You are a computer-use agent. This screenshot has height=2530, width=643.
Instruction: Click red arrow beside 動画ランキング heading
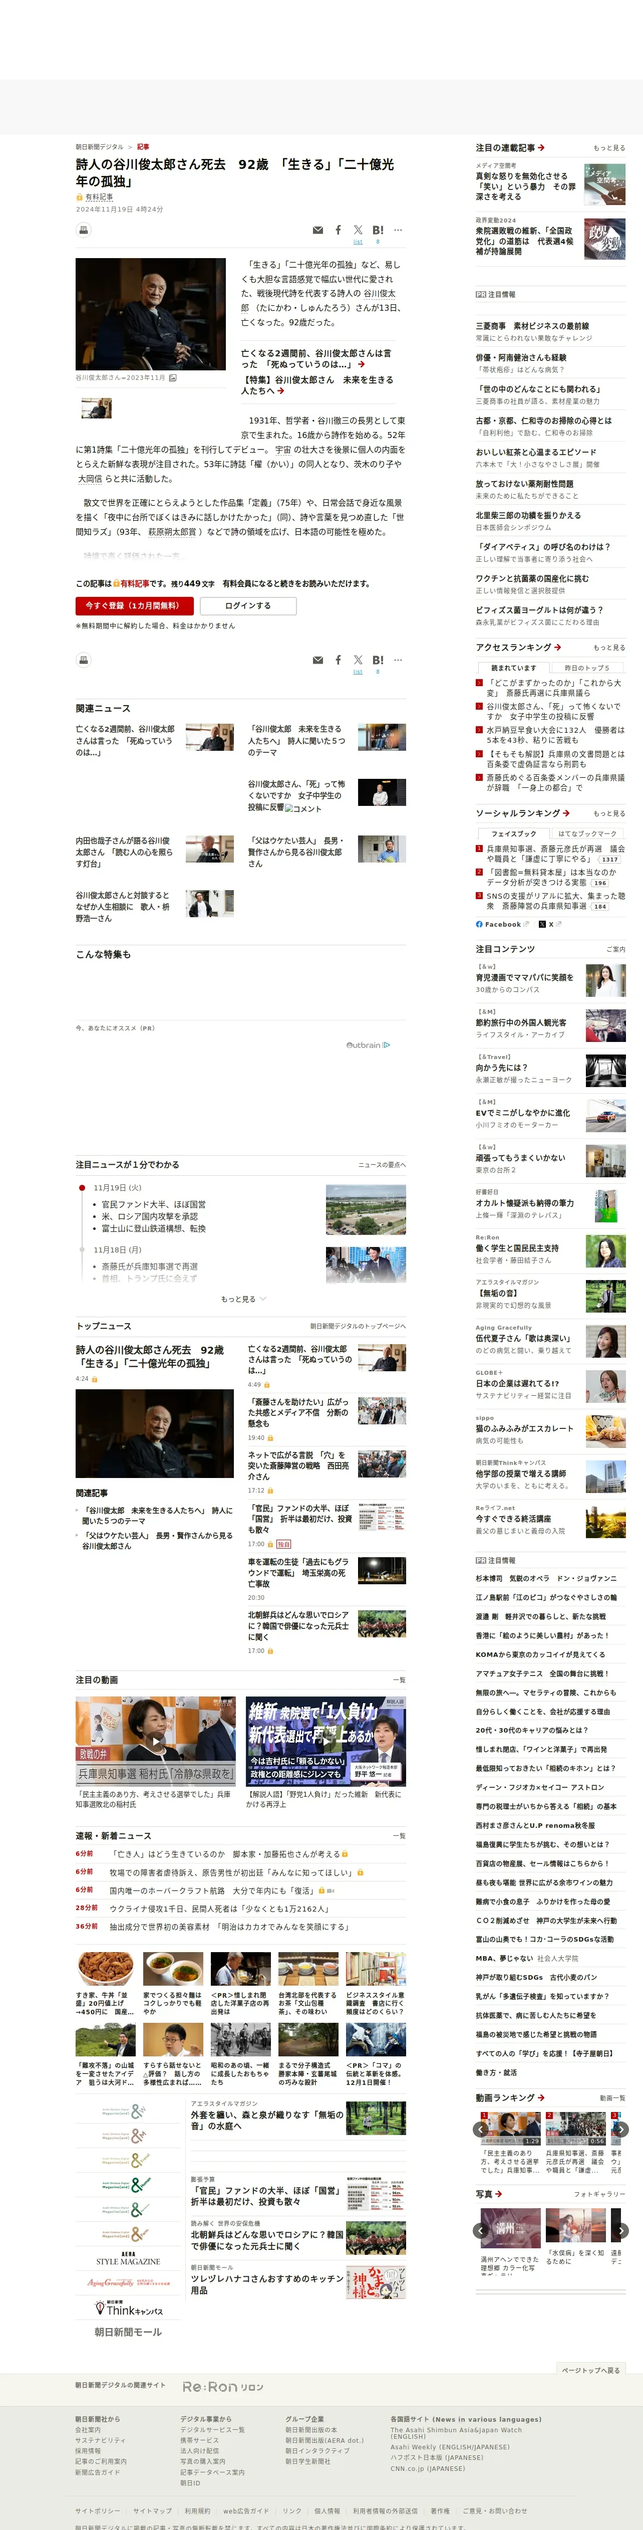(541, 2098)
